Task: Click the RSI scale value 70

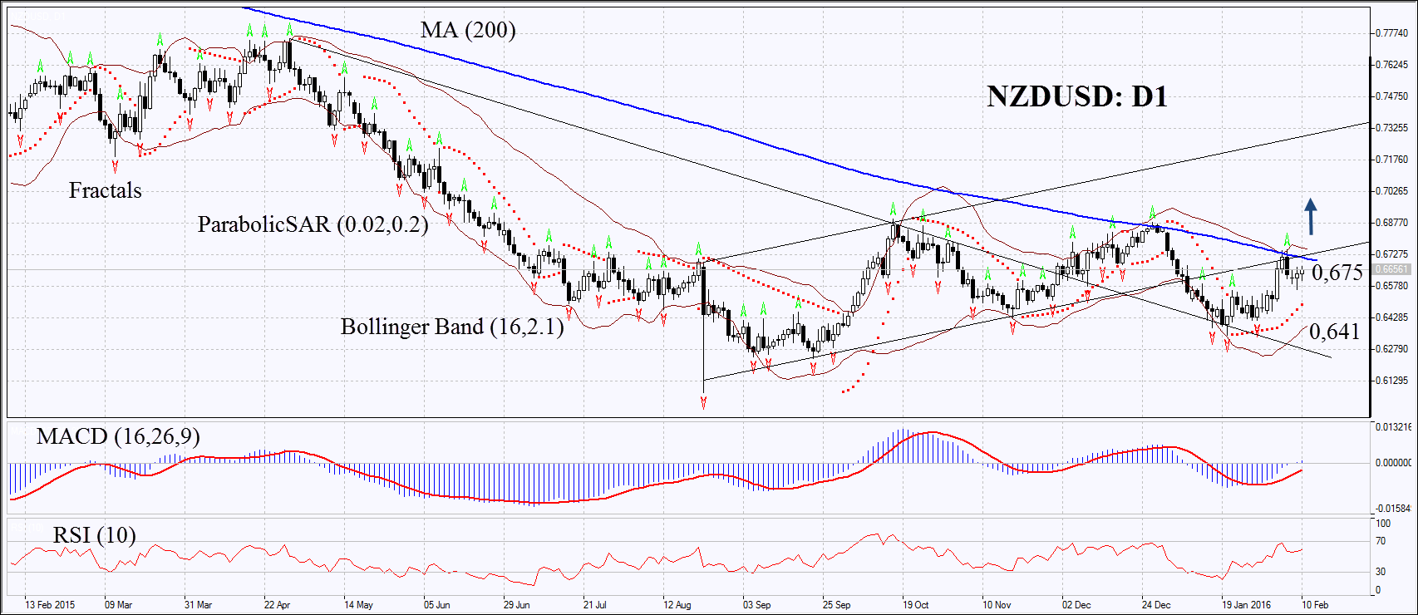Action: (1381, 541)
